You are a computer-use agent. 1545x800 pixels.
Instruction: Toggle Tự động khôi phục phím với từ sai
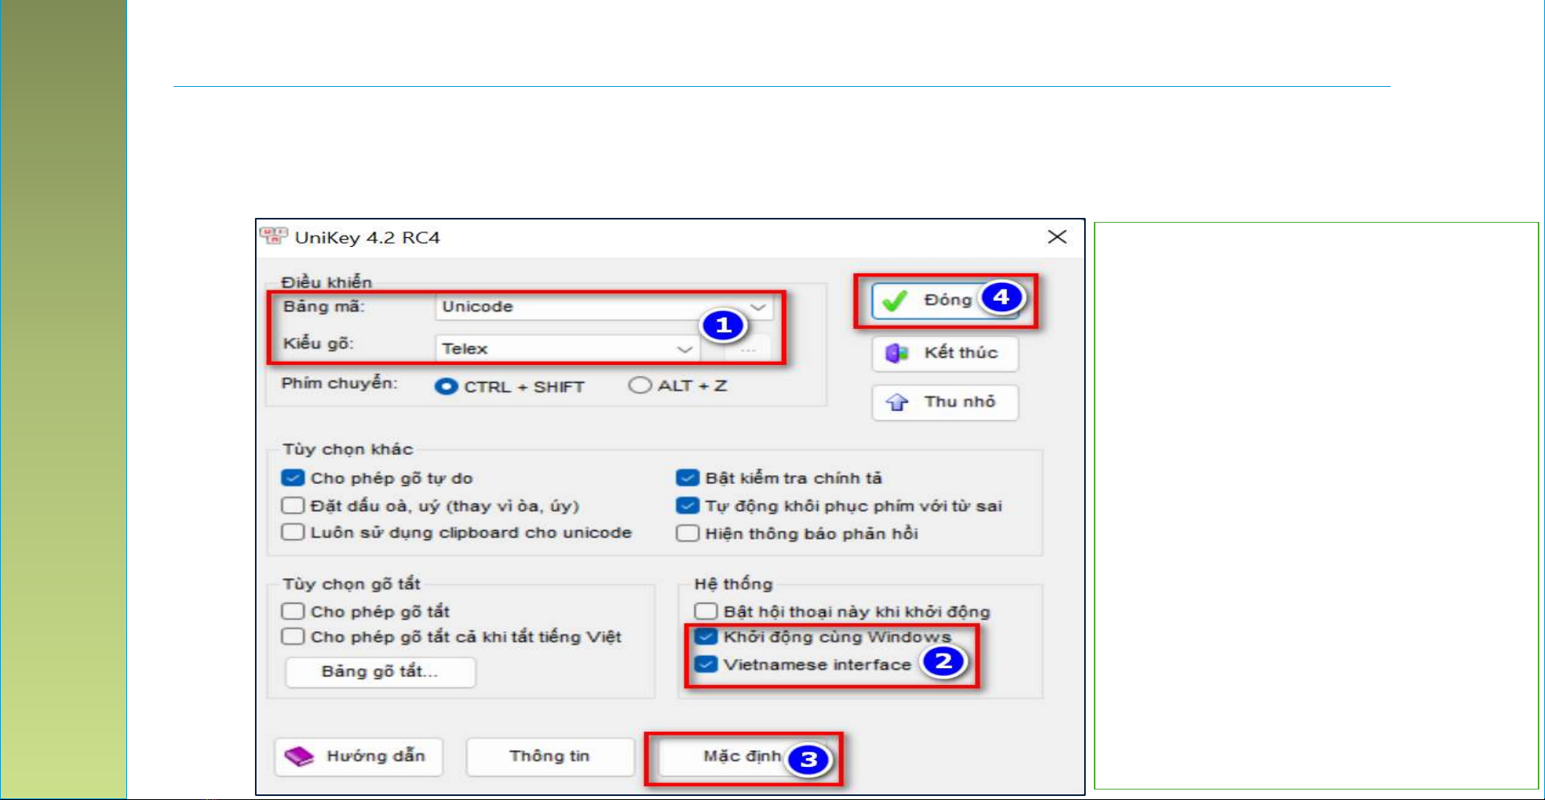[688, 506]
